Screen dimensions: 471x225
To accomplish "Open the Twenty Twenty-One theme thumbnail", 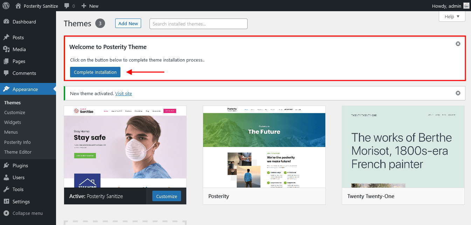I will tap(403, 147).
